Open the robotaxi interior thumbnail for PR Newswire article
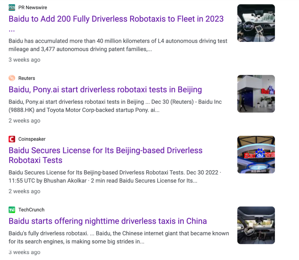Screen dimensions: 299x260 (256, 23)
